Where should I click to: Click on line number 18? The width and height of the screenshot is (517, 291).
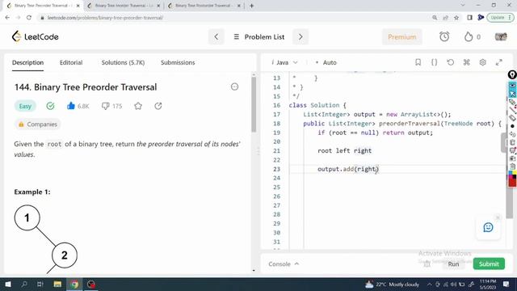(x=276, y=124)
